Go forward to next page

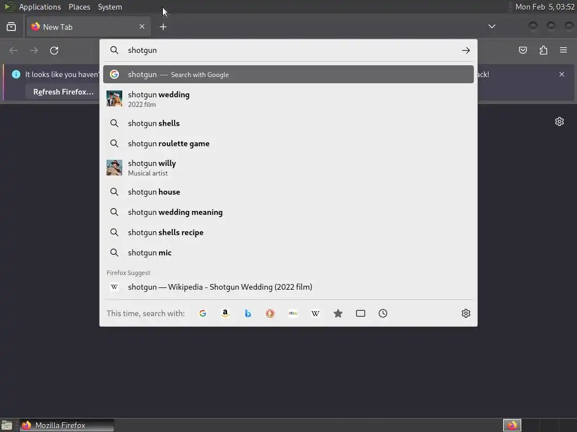[34, 50]
